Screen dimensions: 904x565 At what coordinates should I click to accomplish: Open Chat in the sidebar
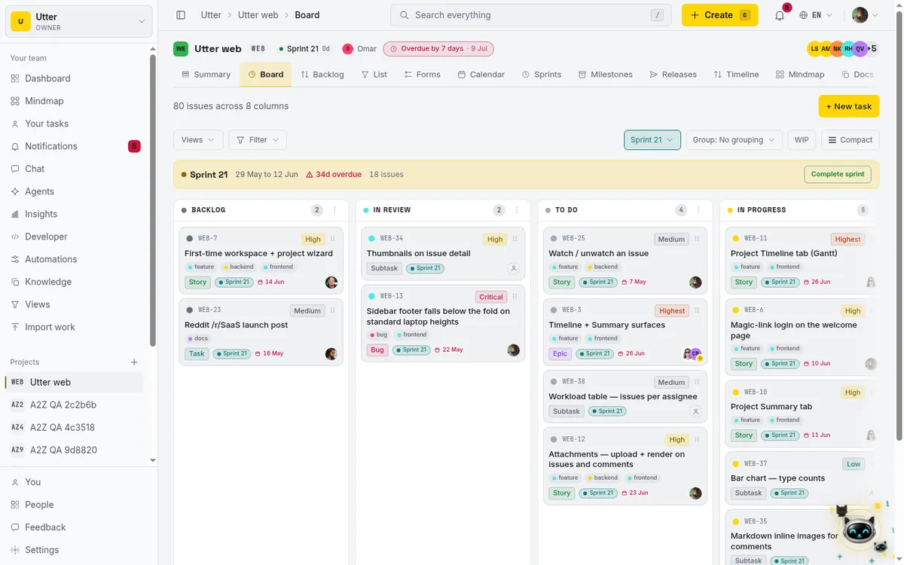tap(35, 169)
